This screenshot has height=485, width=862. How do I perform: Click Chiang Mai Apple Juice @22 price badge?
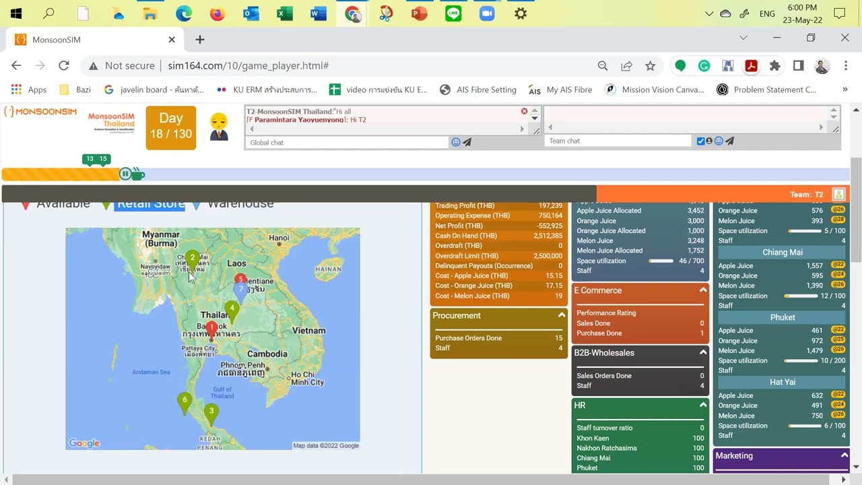click(838, 265)
